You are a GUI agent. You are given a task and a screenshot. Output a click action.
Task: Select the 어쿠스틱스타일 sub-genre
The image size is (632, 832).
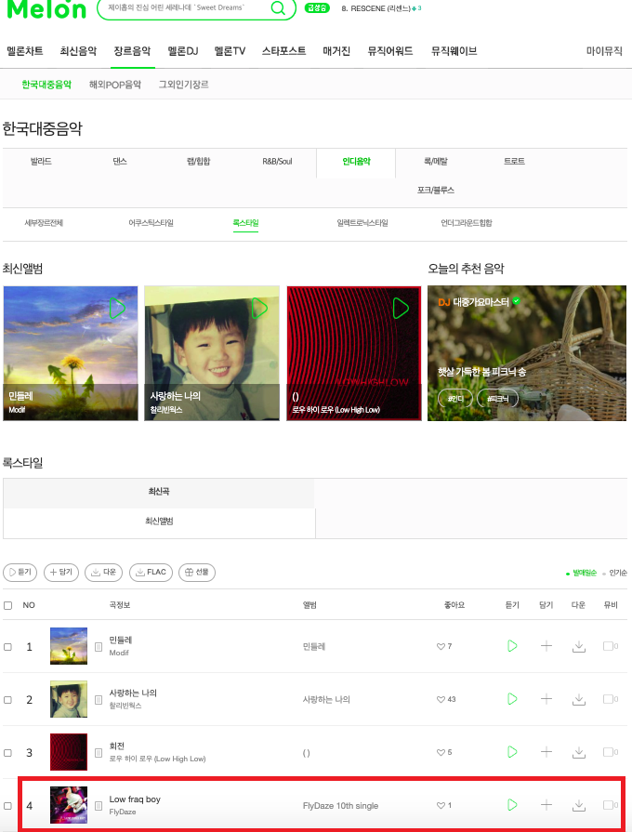point(151,223)
